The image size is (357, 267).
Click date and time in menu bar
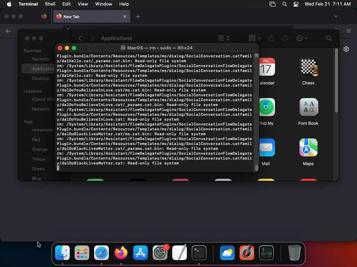[x=328, y=4]
